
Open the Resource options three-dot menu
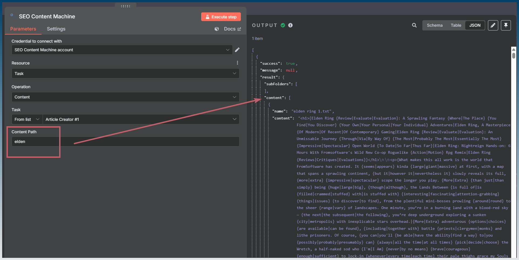point(237,63)
